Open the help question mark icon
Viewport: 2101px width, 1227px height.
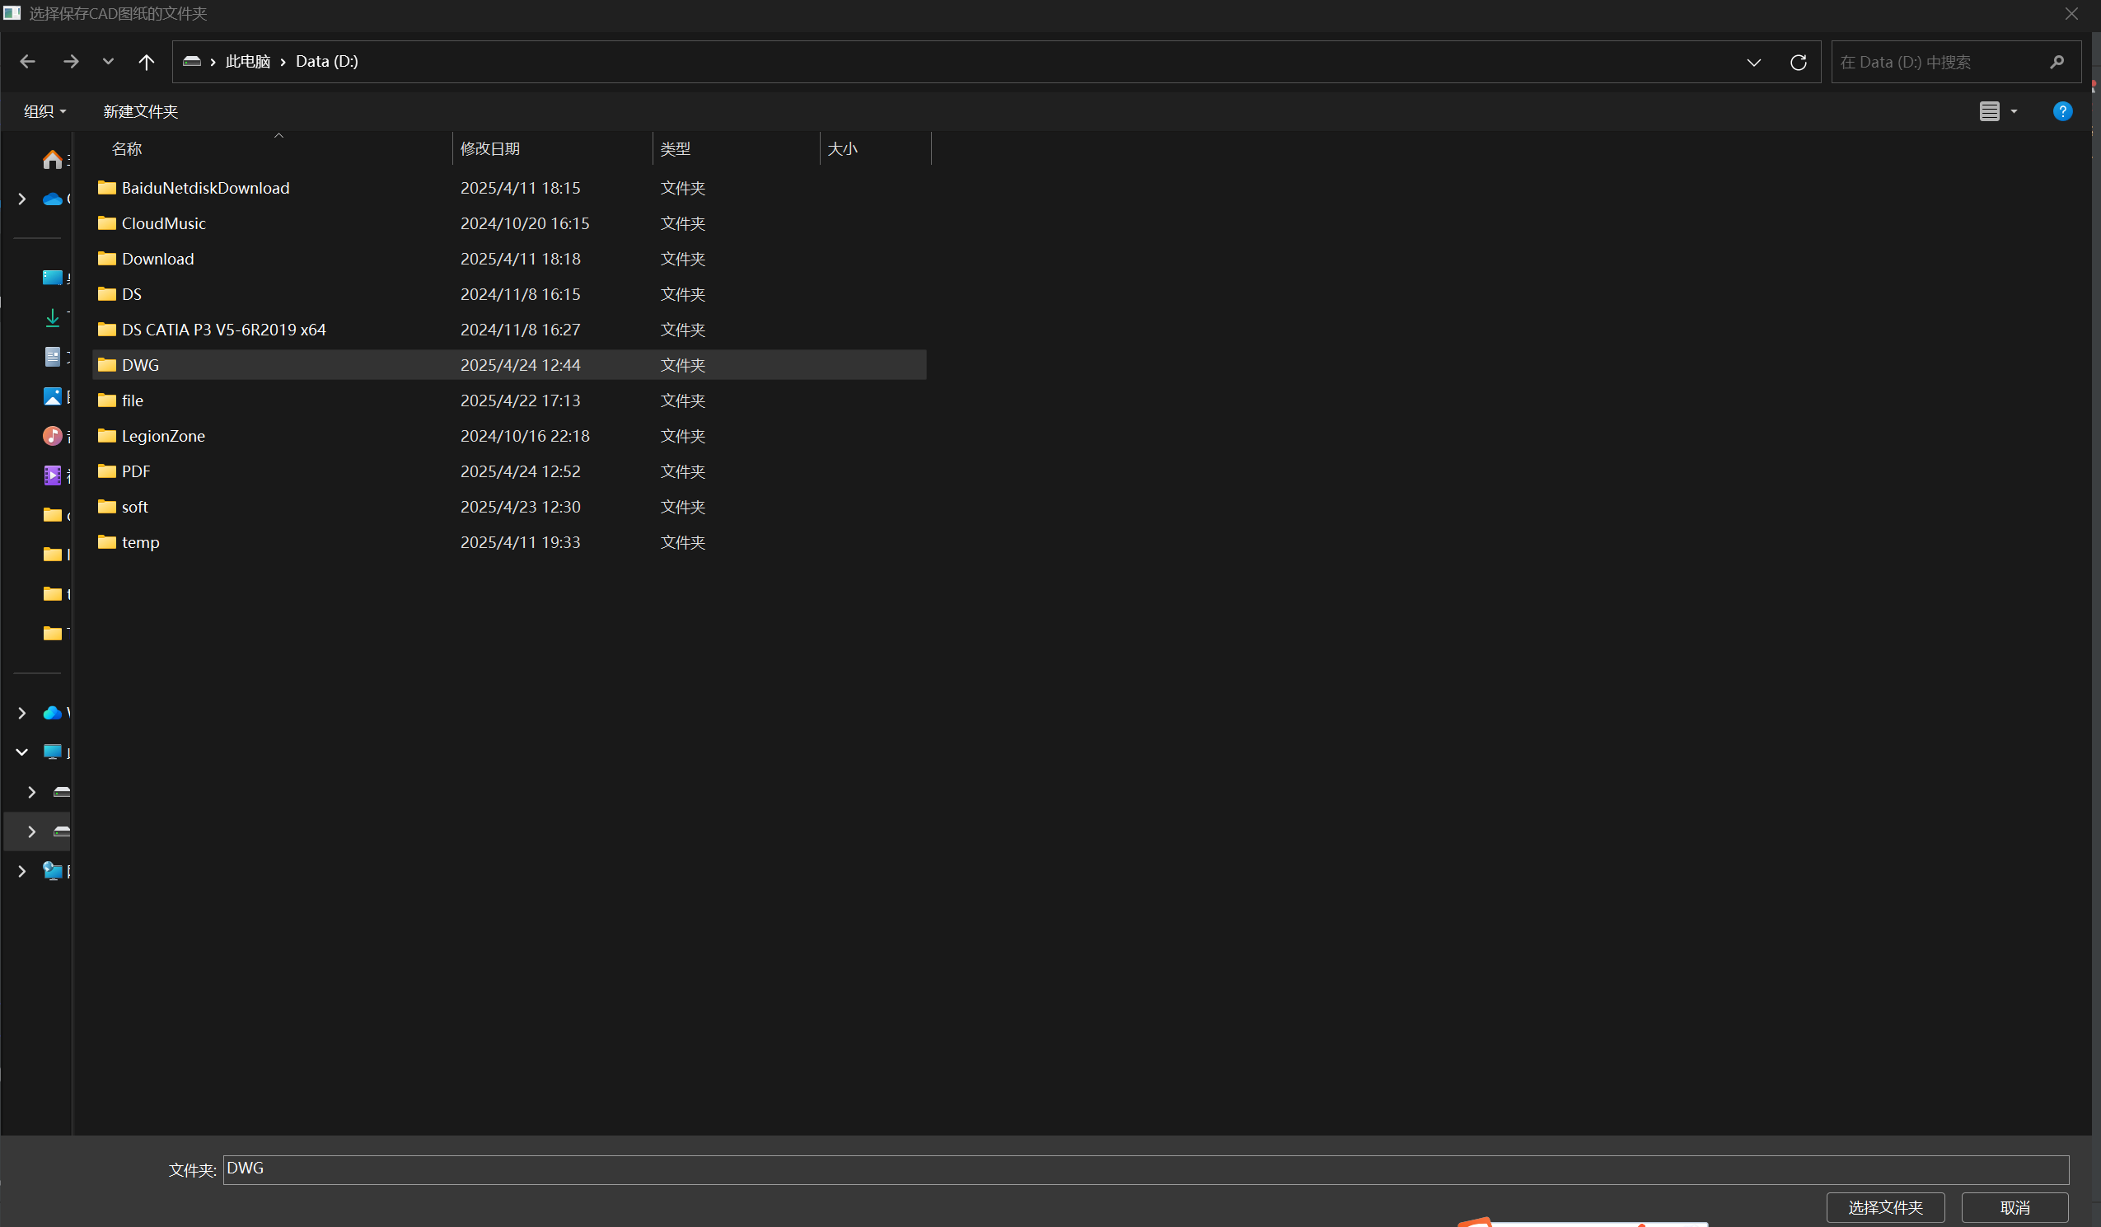click(x=2061, y=111)
